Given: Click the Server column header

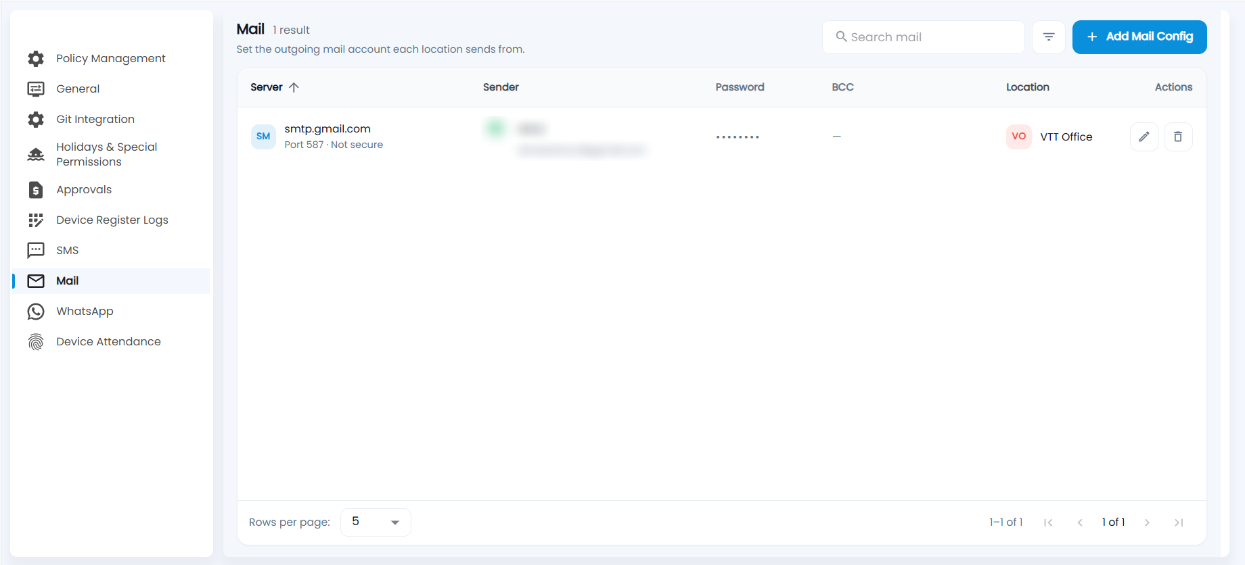Looking at the screenshot, I should tap(267, 87).
